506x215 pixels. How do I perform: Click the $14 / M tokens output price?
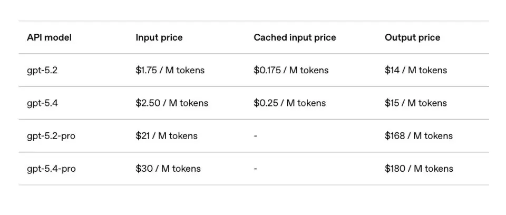(x=416, y=70)
